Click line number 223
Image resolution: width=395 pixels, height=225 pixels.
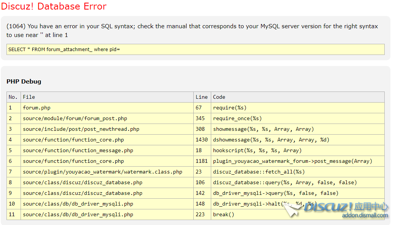[x=202, y=214]
